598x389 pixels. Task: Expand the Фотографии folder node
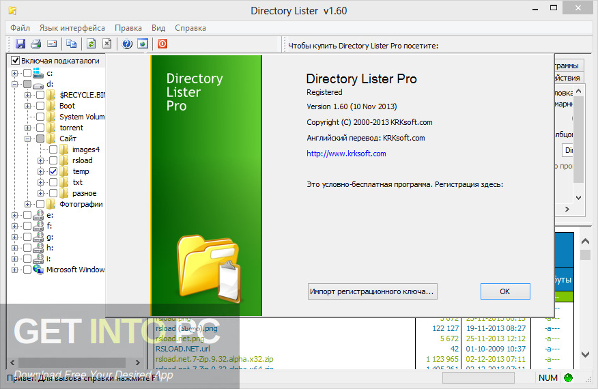click(27, 205)
